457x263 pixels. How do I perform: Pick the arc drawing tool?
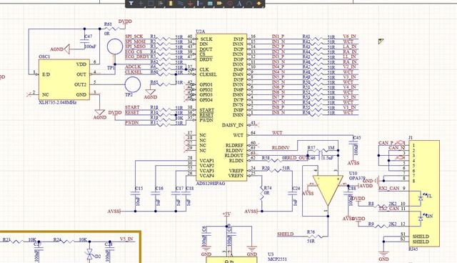tap(249, 3)
